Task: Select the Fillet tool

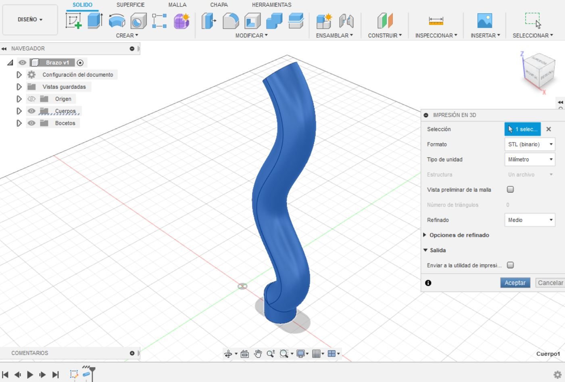Action: pyautogui.click(x=231, y=21)
